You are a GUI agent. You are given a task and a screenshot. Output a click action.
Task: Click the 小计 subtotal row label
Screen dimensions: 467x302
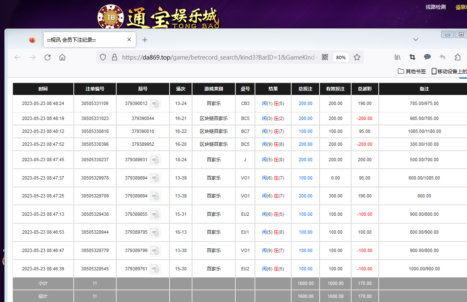point(43,283)
